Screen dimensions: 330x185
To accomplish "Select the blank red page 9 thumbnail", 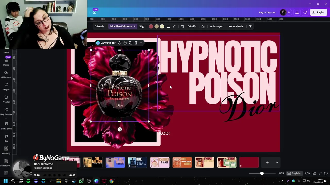I will [x=249, y=162].
